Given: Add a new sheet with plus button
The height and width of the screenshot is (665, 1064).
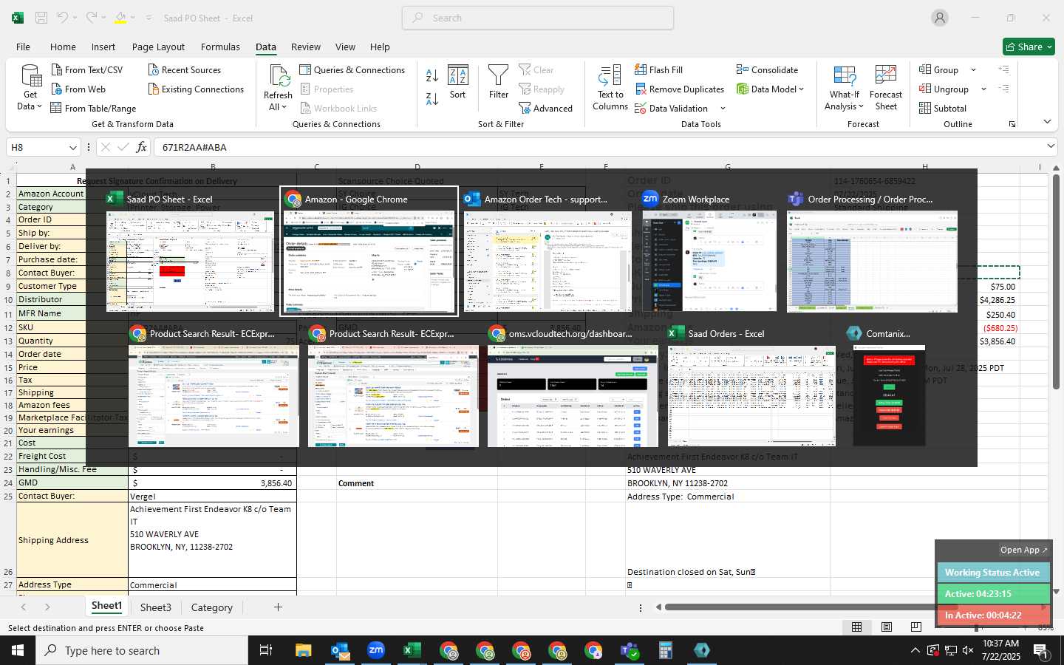Looking at the screenshot, I should click(x=278, y=607).
